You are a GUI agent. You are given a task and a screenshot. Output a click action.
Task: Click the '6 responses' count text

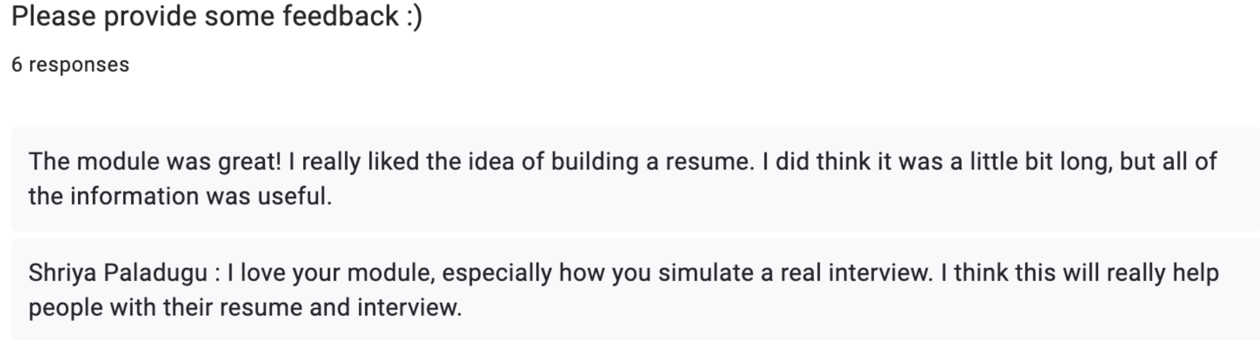pos(70,65)
